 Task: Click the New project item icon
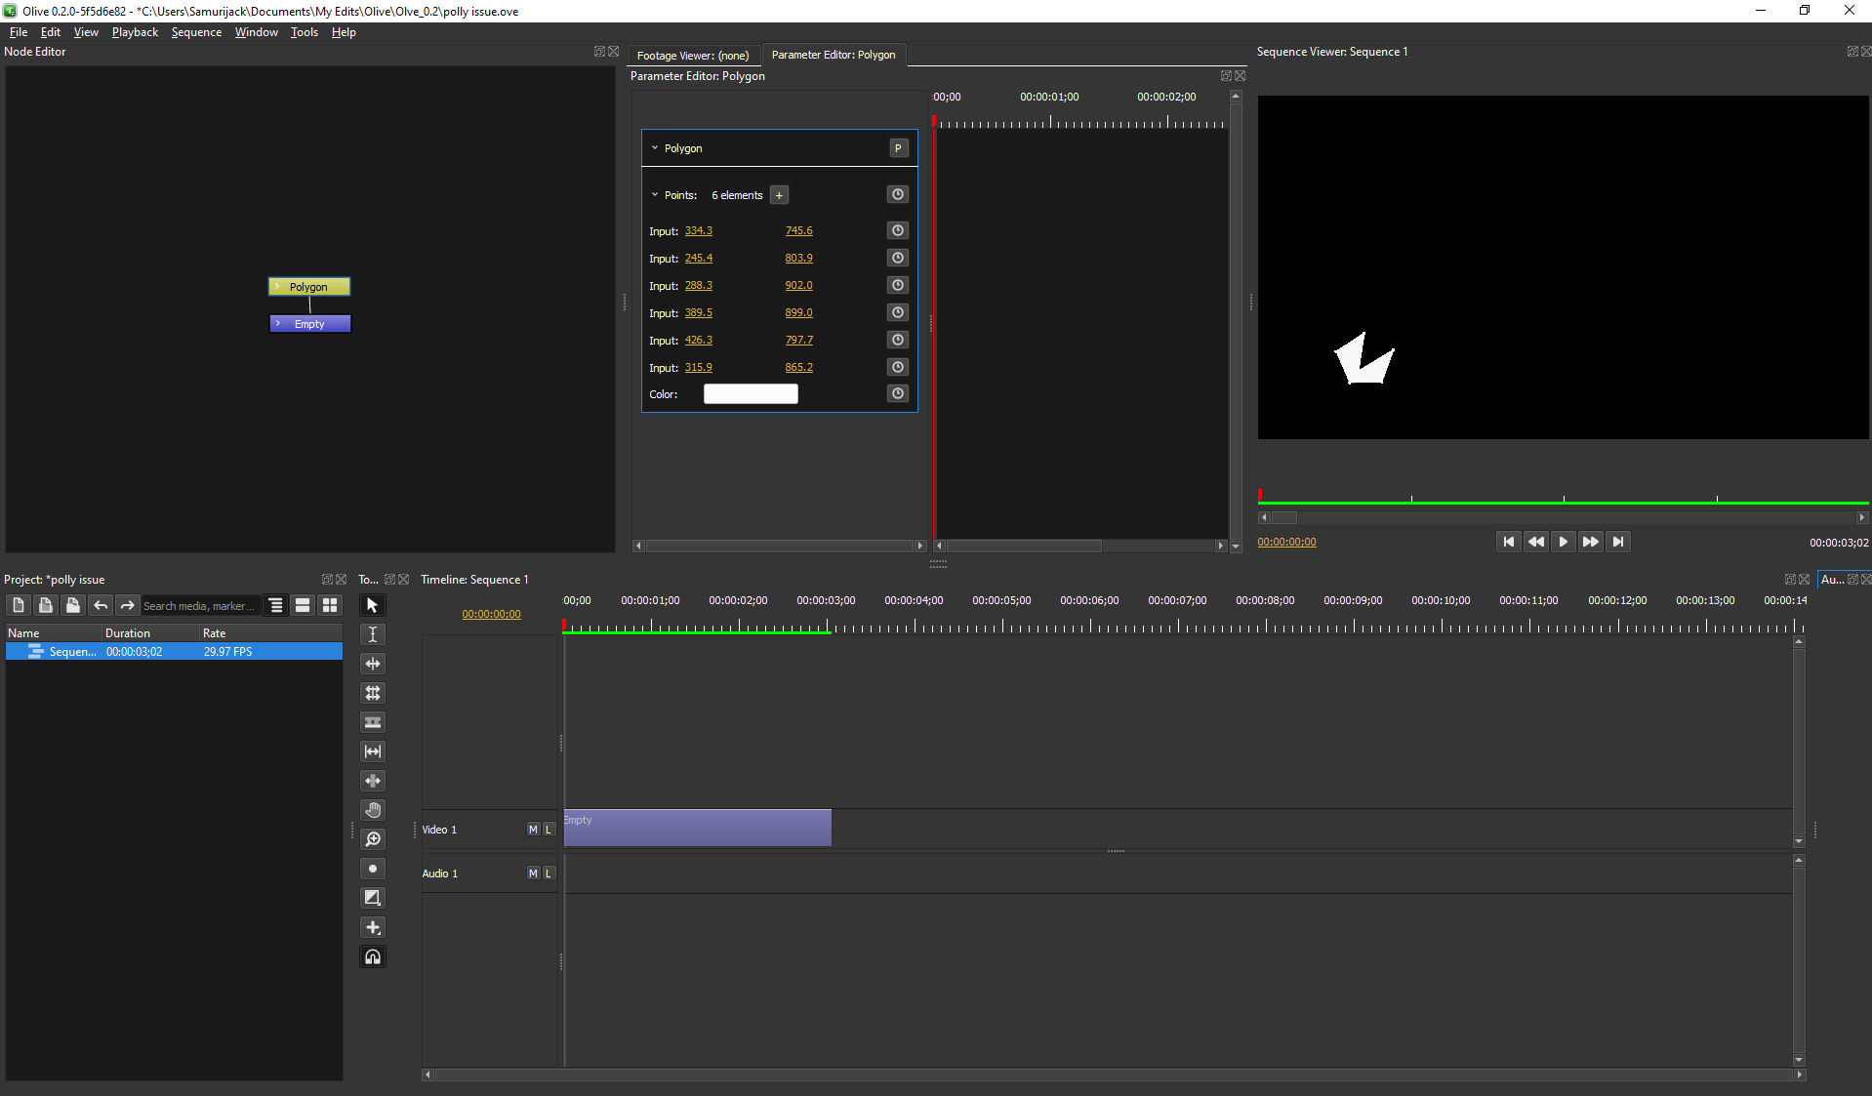pos(19,605)
